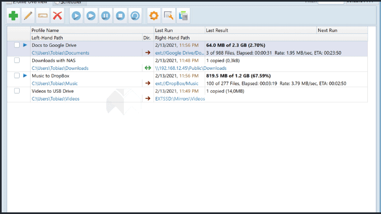The height and width of the screenshot is (214, 381).
Task: Open EXTSSD:\Mirrors\Videos path link
Action: click(x=180, y=99)
